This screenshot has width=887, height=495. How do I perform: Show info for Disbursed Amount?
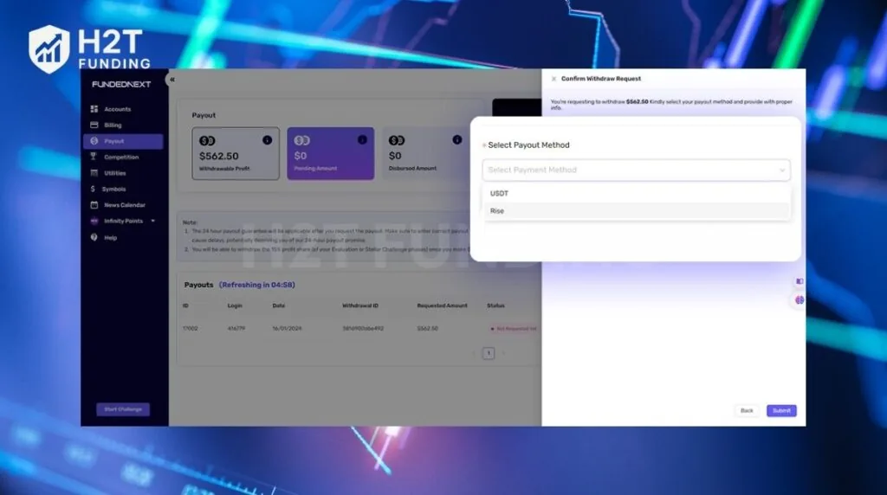457,139
